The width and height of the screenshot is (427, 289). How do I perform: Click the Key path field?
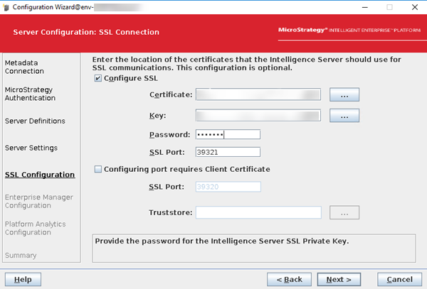258,115
